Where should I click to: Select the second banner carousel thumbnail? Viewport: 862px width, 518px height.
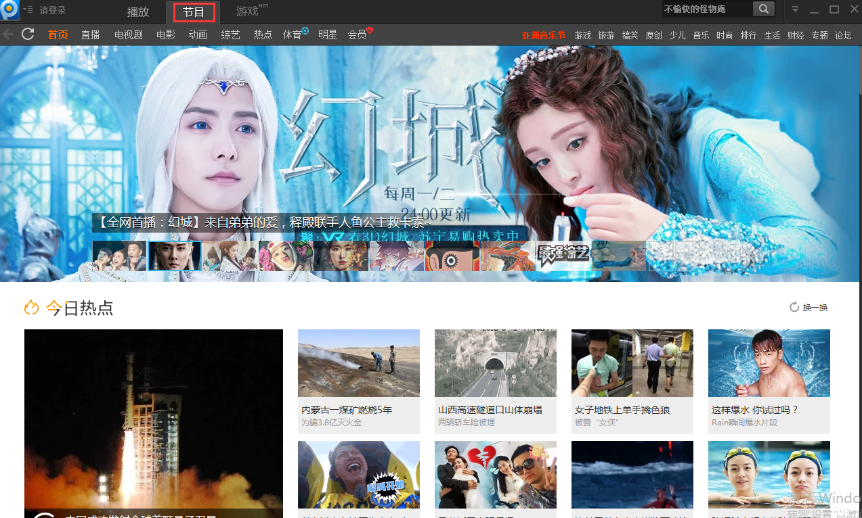click(175, 256)
